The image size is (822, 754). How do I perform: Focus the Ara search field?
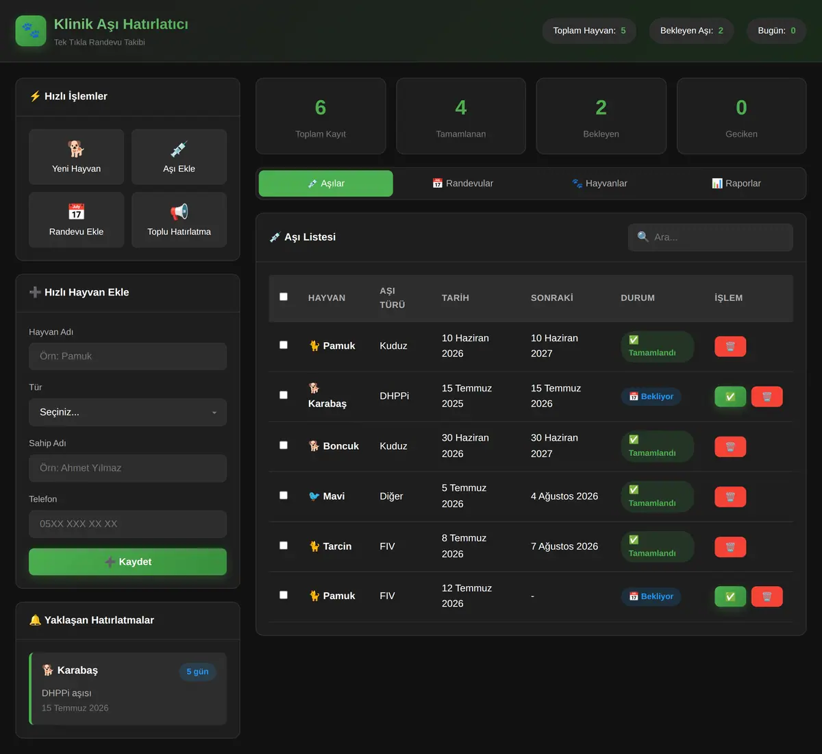tap(710, 237)
